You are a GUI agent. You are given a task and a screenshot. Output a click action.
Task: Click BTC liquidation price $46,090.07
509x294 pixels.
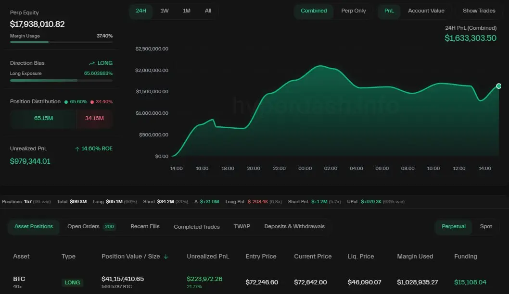pyautogui.click(x=365, y=282)
